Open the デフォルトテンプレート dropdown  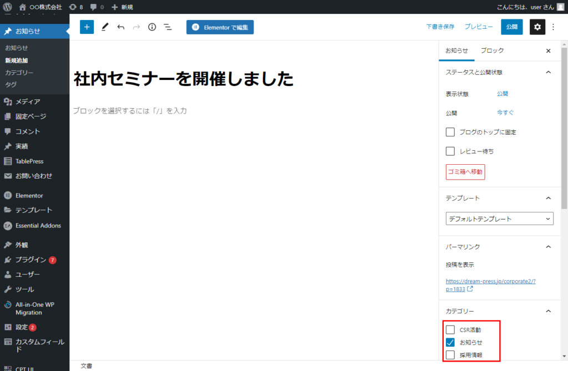pos(499,219)
